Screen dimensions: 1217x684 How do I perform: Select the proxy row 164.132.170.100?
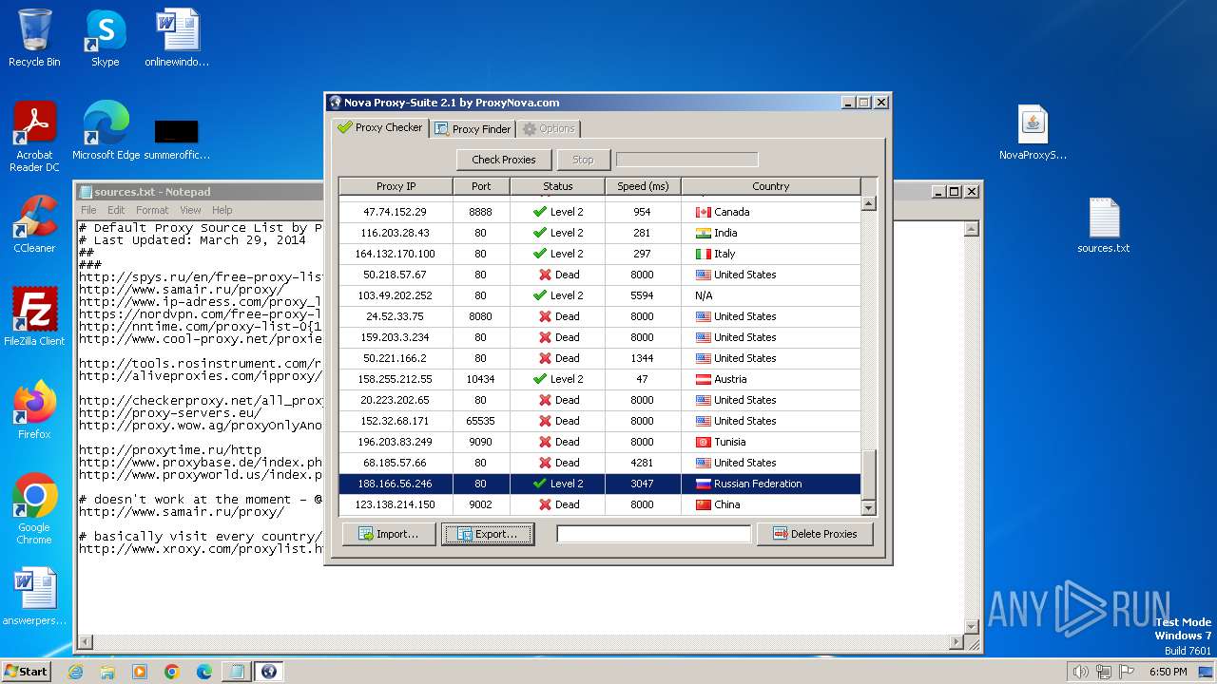tap(600, 254)
